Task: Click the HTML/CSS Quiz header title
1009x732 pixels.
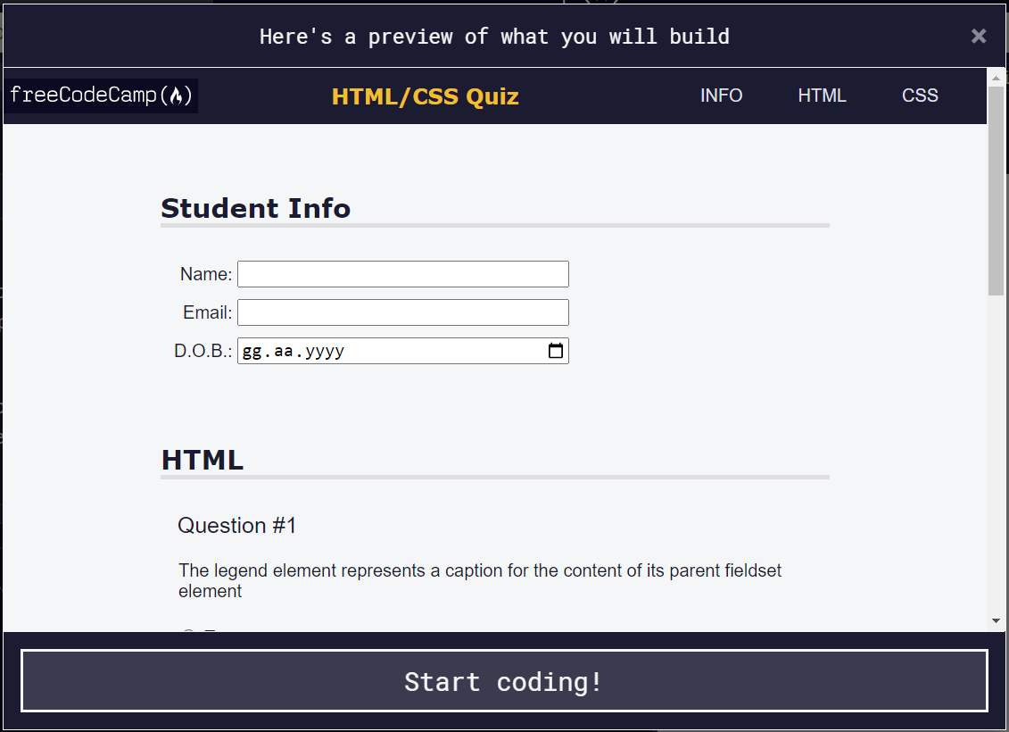Action: [426, 96]
